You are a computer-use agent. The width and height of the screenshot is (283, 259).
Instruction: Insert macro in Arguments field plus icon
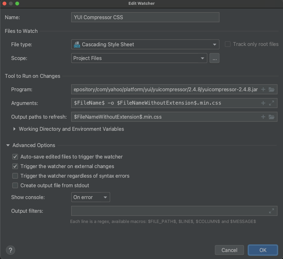(263, 103)
